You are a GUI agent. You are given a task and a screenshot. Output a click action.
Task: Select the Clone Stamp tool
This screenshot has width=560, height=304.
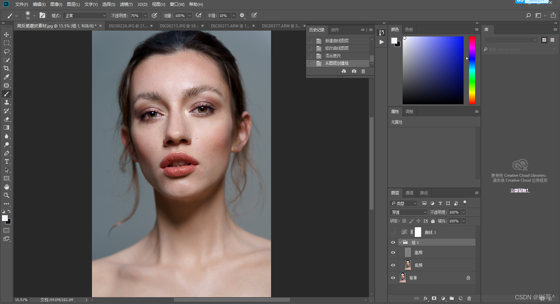pos(7,102)
